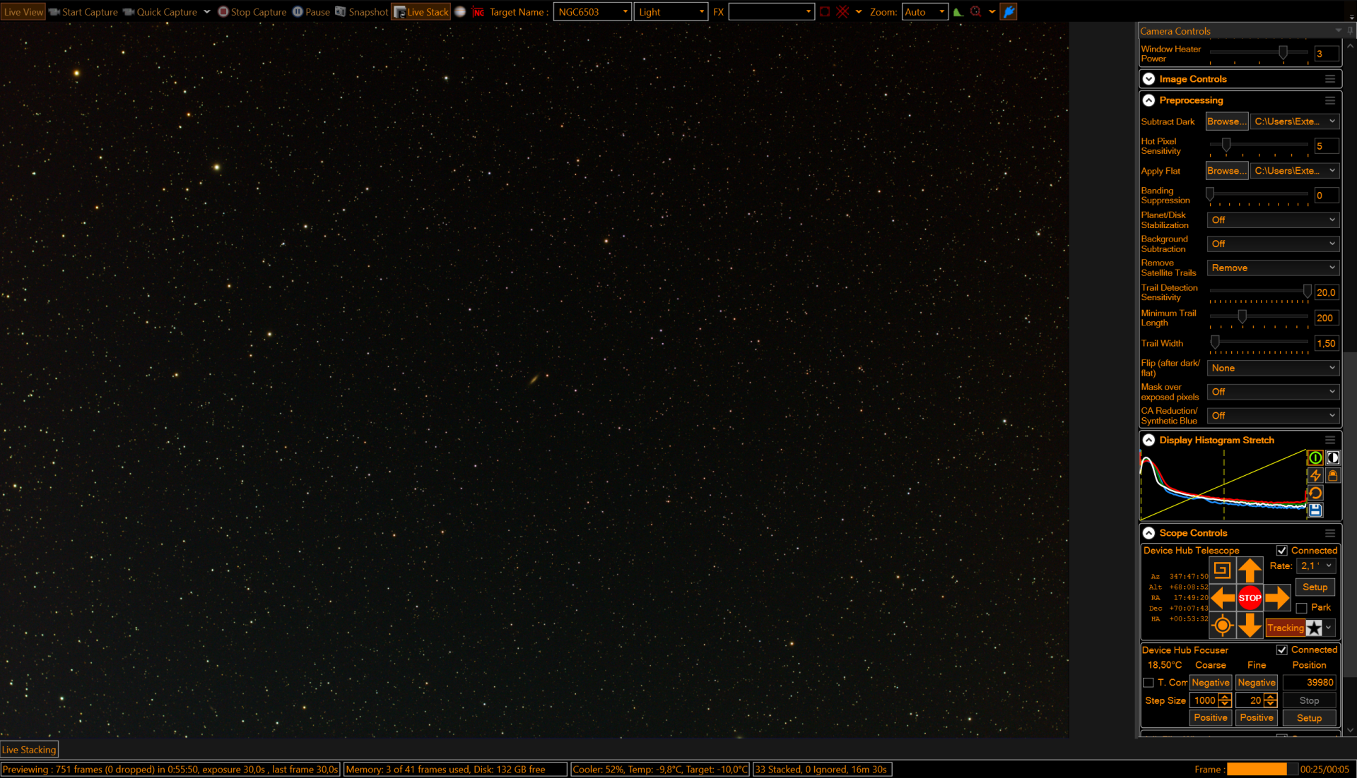
Task: Open the Flip (after dark/flat) dropdown
Action: pos(1273,368)
